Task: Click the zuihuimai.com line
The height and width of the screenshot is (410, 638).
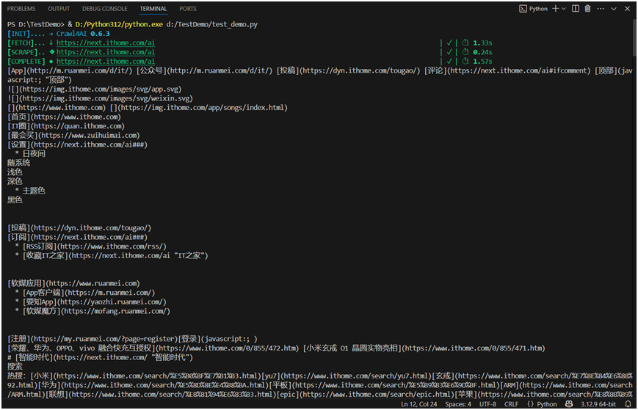Action: tap(73, 135)
